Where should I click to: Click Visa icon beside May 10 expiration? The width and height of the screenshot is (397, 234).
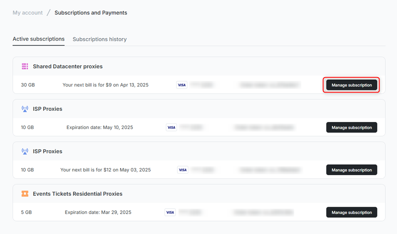tap(171, 127)
